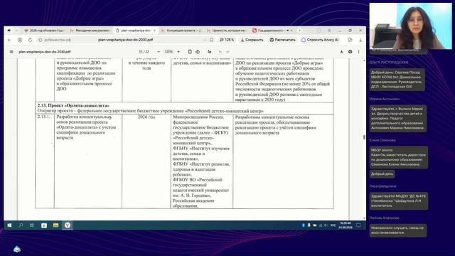
Task: Open the desktop shortcut icon at bottom-left
Action: (17, 249)
